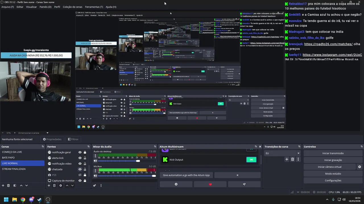The width and height of the screenshot is (364, 204).
Task: Toggle Kick Output streaming switch
Action: point(251,160)
